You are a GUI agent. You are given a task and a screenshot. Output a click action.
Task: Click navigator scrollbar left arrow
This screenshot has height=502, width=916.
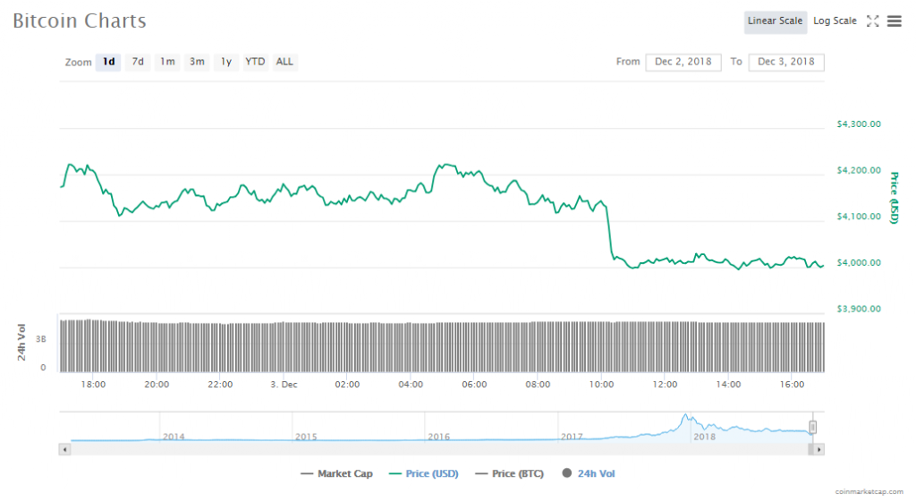pyautogui.click(x=64, y=448)
